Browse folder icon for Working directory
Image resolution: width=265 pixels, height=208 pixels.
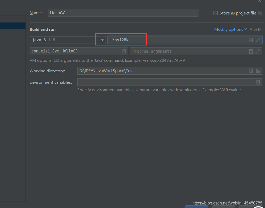(258, 71)
